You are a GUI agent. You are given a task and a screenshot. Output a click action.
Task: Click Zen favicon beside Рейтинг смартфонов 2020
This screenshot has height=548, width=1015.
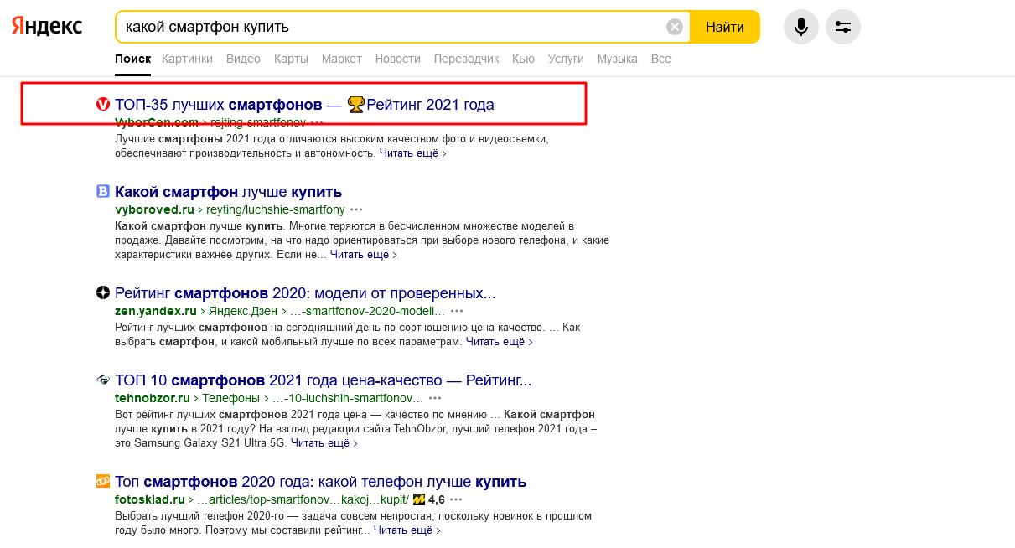pyautogui.click(x=103, y=293)
